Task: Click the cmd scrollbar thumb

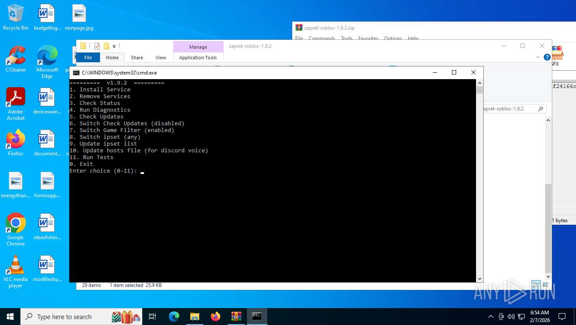Action: (479, 90)
